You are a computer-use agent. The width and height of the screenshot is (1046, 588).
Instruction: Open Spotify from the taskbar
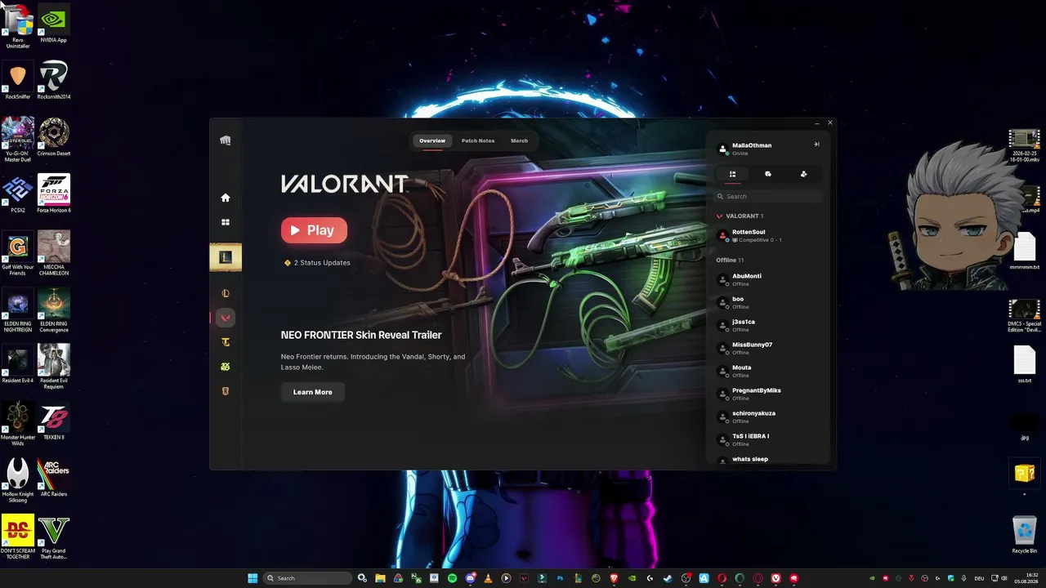(x=452, y=578)
